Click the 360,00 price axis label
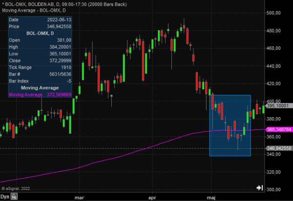Screen dimensions: 293x201 [273, 137]
